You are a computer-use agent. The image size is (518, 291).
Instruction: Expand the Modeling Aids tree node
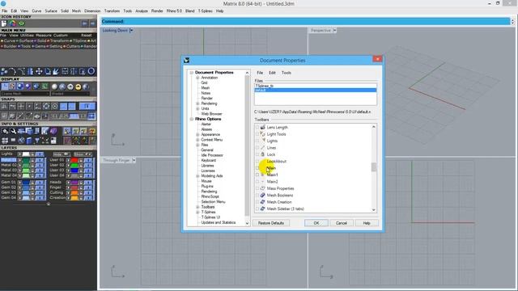pos(197,176)
